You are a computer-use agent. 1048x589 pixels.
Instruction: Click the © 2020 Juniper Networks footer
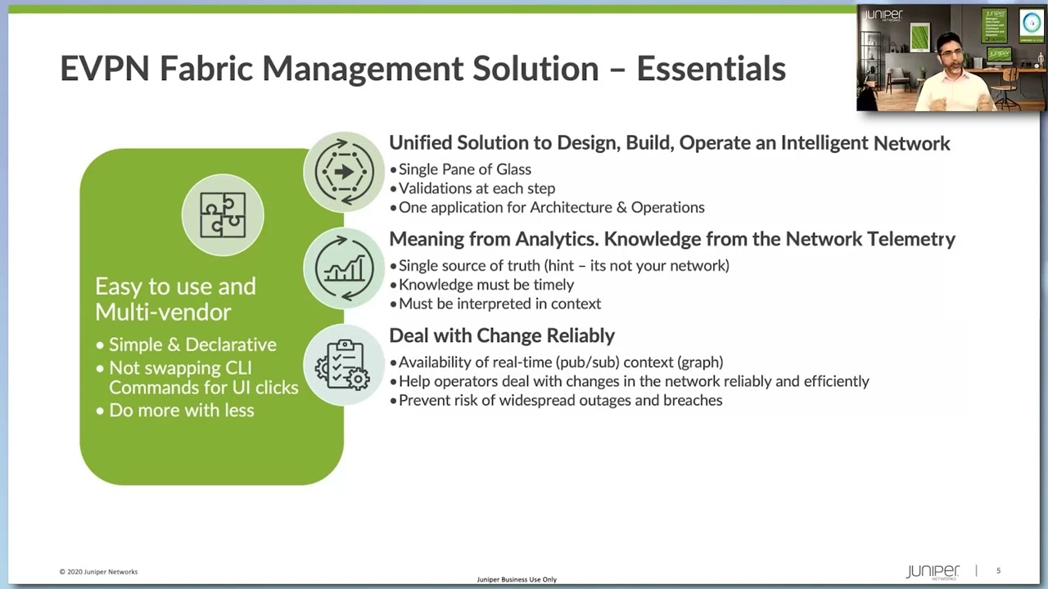pyautogui.click(x=98, y=572)
